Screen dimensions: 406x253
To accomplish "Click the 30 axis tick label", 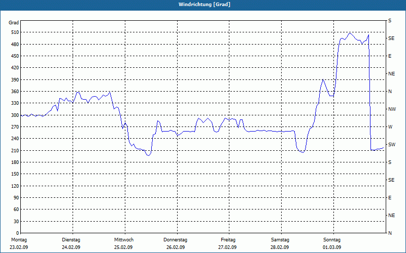I will point(16,221).
